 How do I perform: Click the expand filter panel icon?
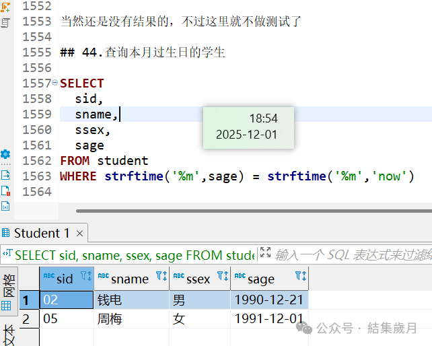pos(265,252)
